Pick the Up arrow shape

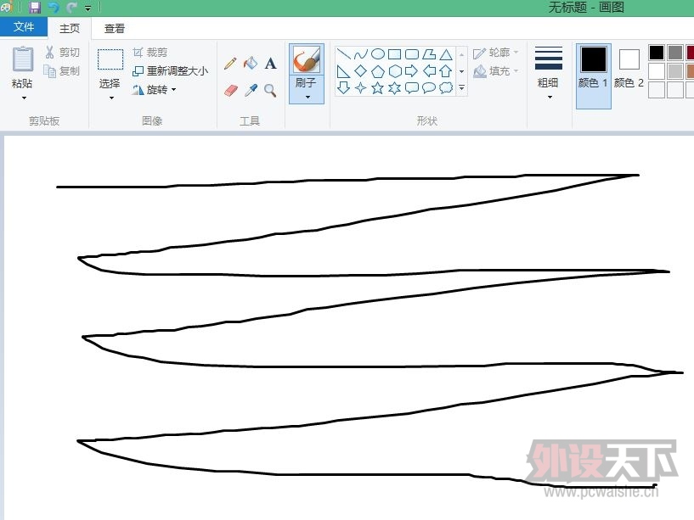pos(446,70)
